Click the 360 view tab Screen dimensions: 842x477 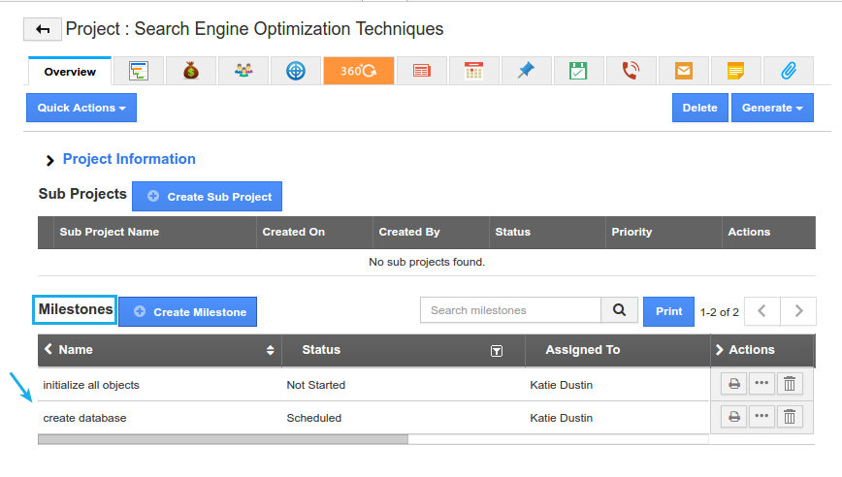pyautogui.click(x=358, y=71)
